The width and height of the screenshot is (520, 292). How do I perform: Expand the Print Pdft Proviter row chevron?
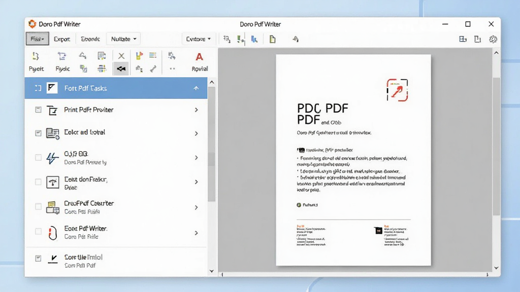pyautogui.click(x=197, y=110)
